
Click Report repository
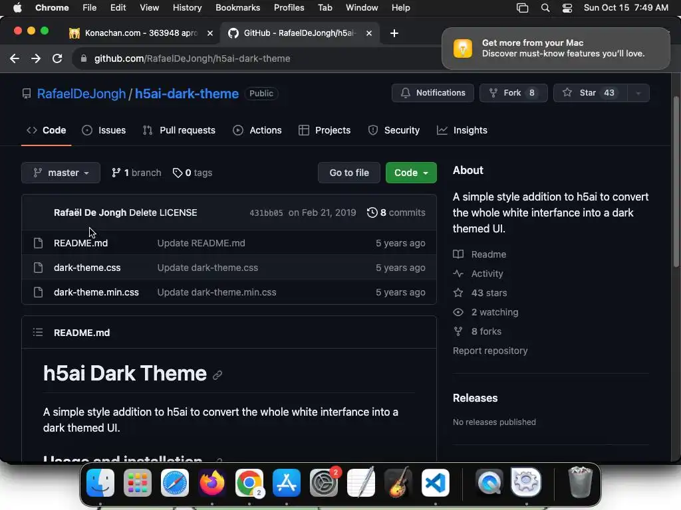pyautogui.click(x=490, y=351)
